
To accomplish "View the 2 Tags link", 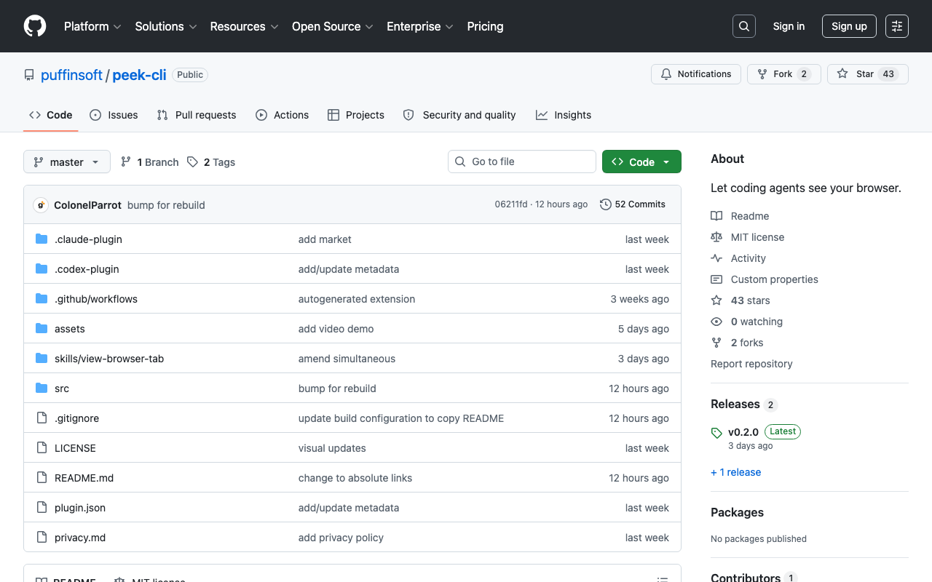I will click(210, 162).
